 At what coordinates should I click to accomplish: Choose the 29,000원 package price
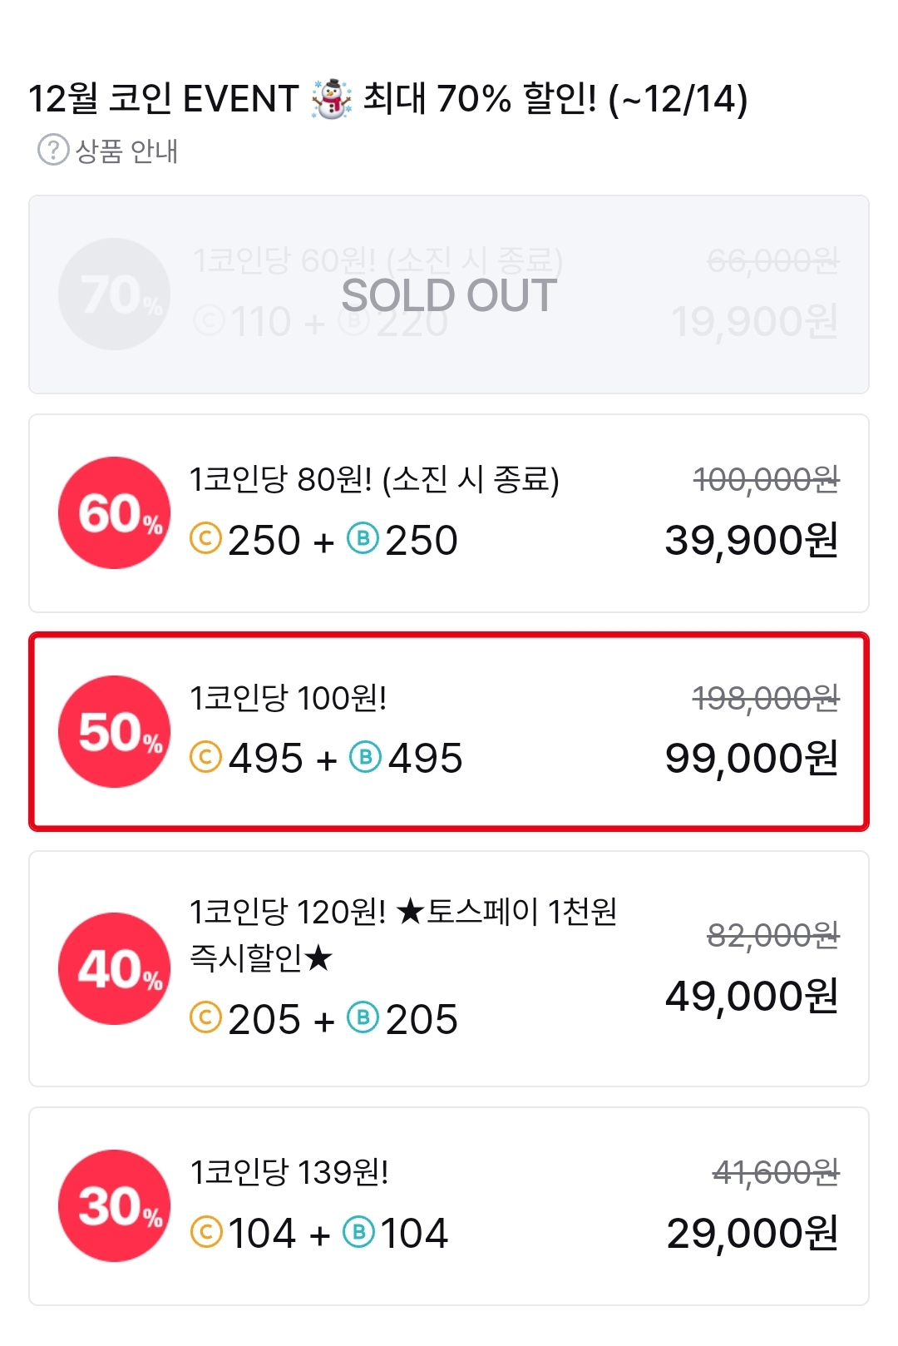tap(752, 1233)
